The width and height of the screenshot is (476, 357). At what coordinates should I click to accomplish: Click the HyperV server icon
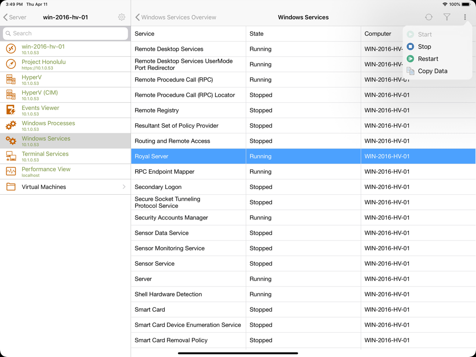pyautogui.click(x=11, y=79)
